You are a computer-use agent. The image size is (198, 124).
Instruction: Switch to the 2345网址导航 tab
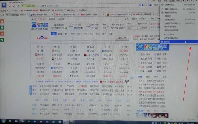point(17,15)
